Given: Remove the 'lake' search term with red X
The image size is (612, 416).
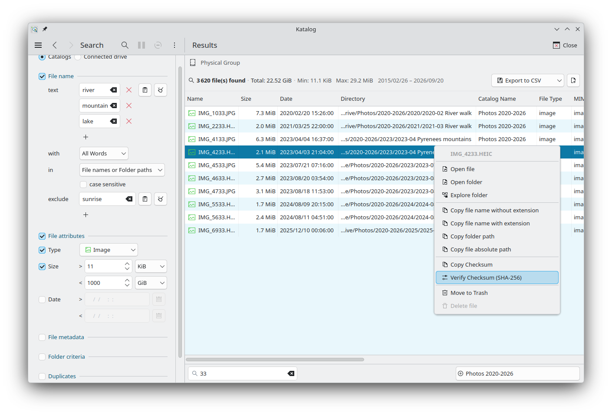Looking at the screenshot, I should pyautogui.click(x=129, y=121).
